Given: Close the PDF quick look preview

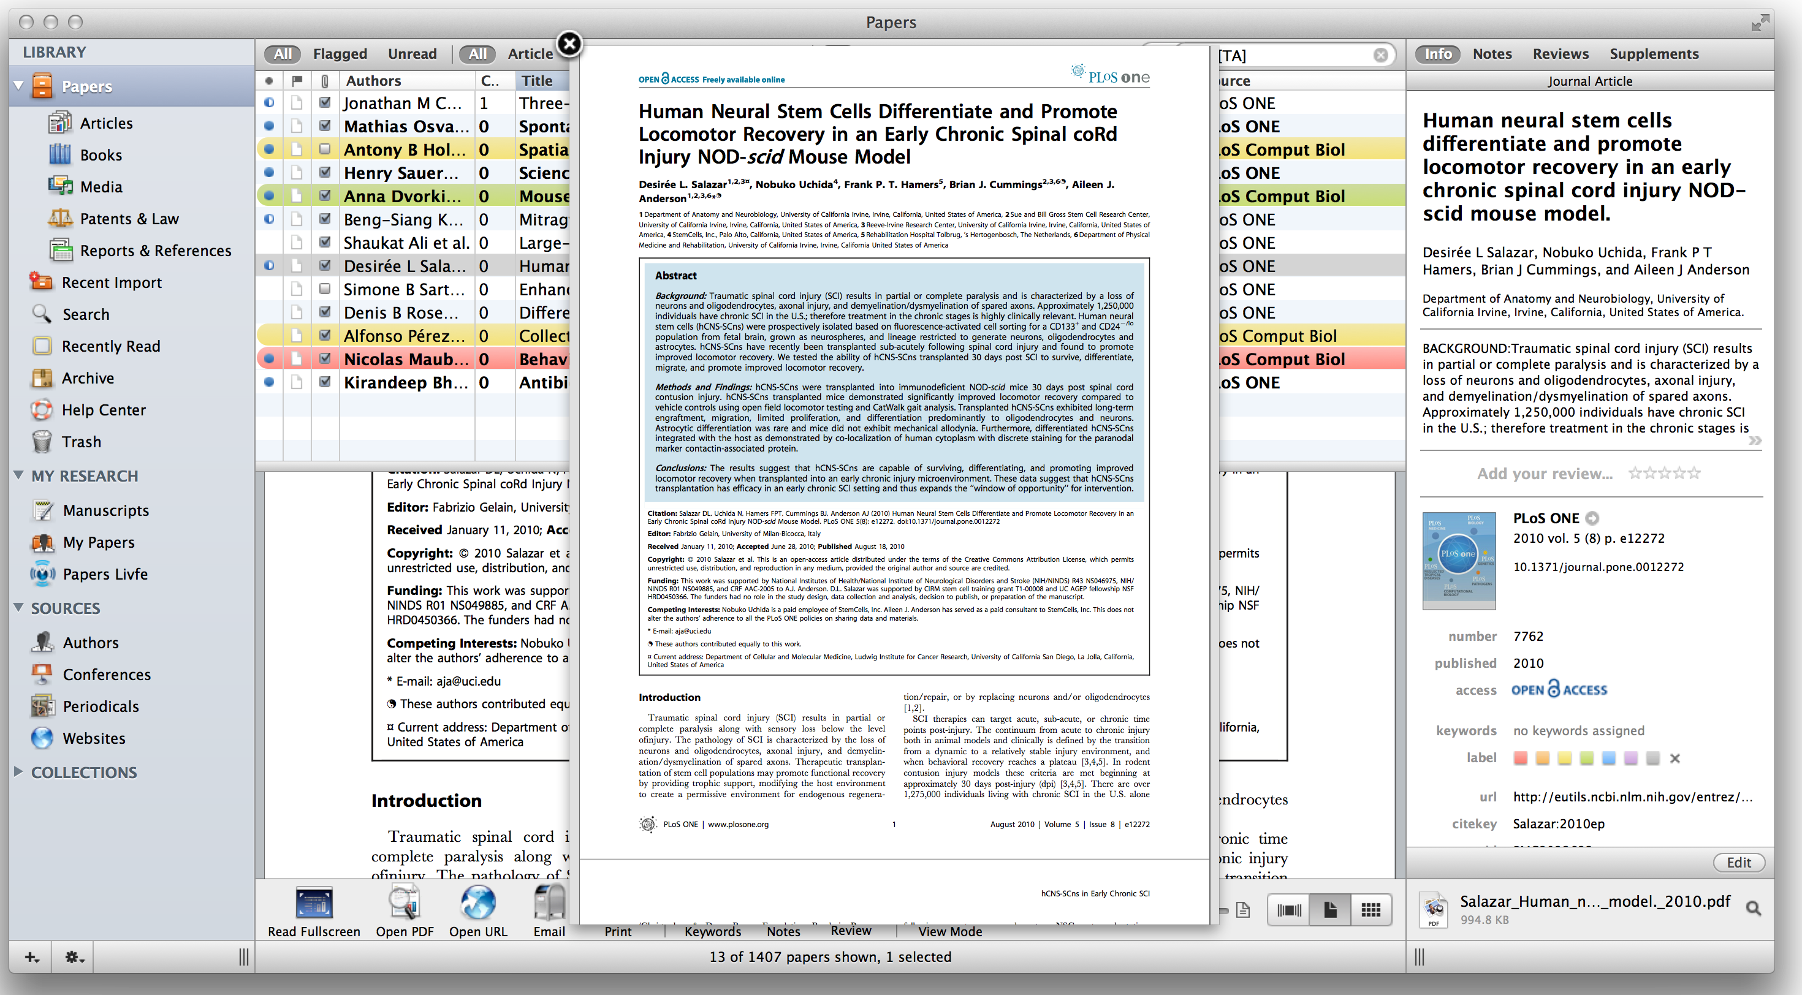Looking at the screenshot, I should click(569, 44).
